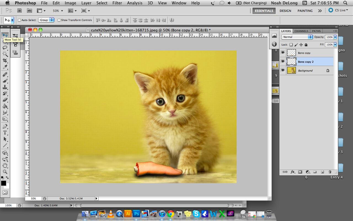Reset to default foreground and background colors
The image size is (353, 221).
pos(2,178)
